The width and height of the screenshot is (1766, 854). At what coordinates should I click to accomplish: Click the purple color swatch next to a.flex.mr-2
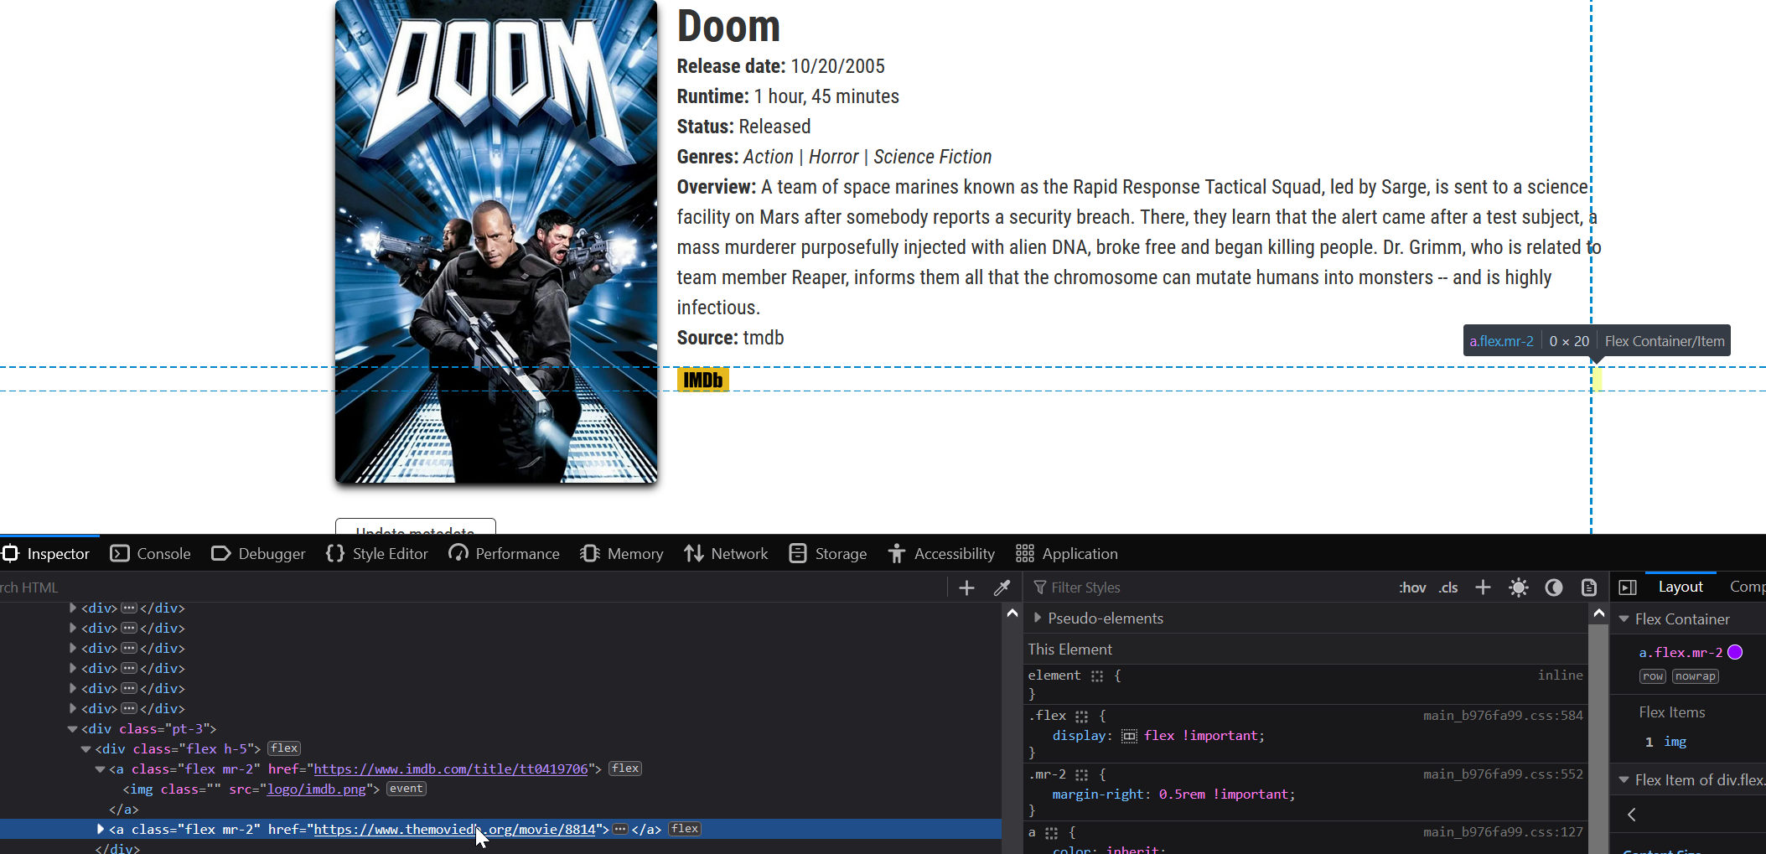click(1736, 652)
